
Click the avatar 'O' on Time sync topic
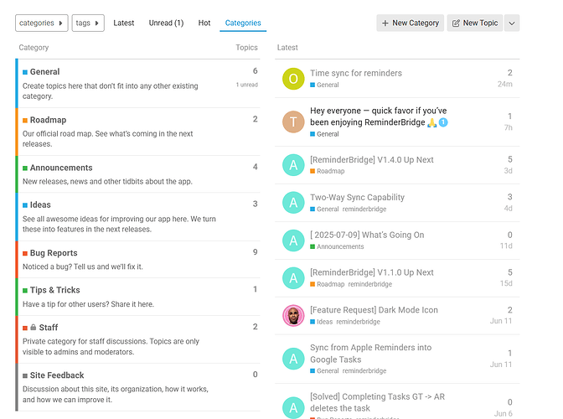point(293,79)
